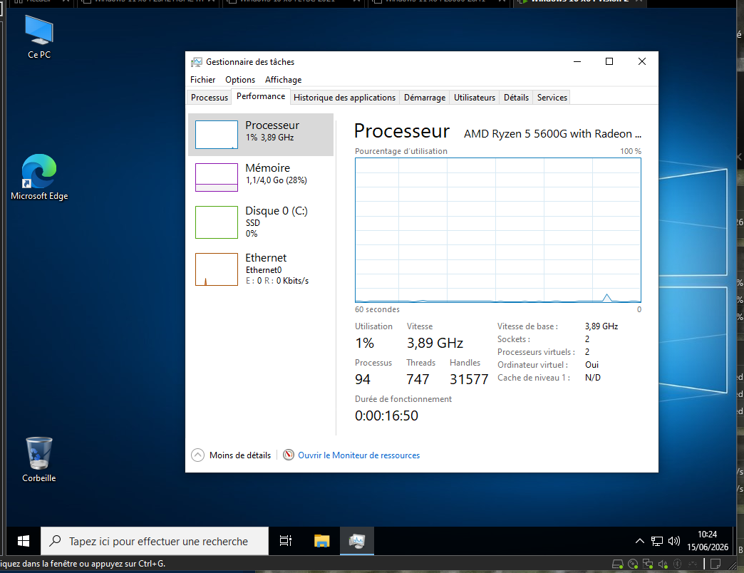Viewport: 744px width, 573px height.
Task: Click the taskbar search input field
Action: point(155,541)
